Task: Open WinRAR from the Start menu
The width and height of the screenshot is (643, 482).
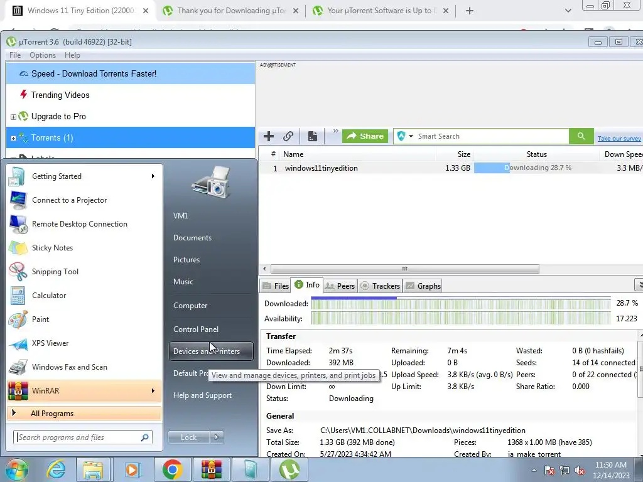Action: [84, 390]
